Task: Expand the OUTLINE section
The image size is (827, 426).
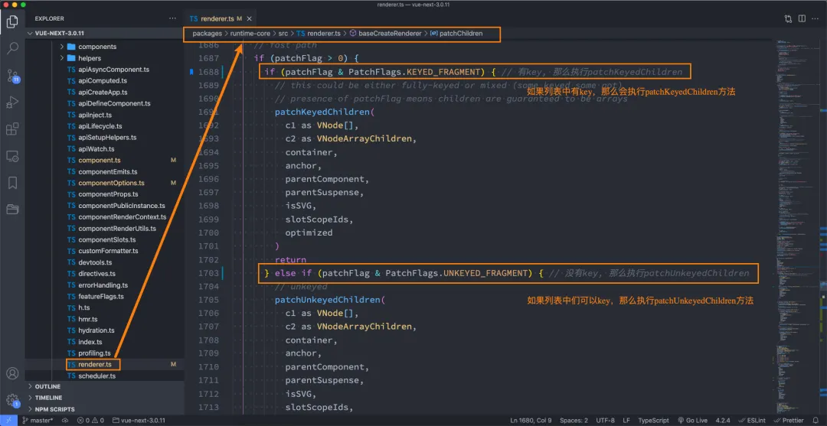Action: click(x=47, y=386)
